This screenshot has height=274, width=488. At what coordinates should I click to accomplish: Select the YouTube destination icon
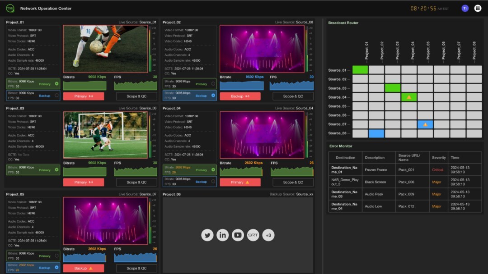(x=238, y=235)
